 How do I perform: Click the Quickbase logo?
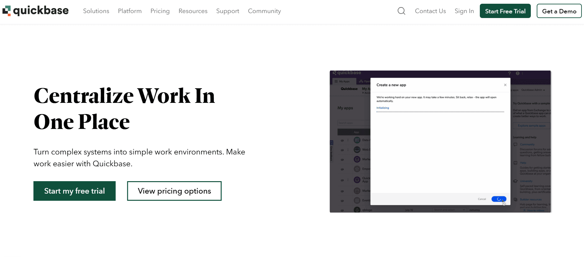[x=35, y=11]
